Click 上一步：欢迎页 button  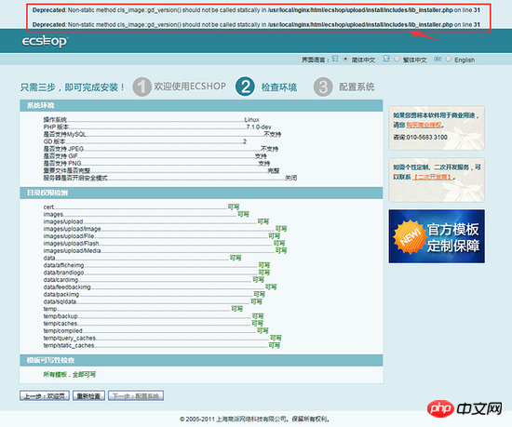(45, 396)
